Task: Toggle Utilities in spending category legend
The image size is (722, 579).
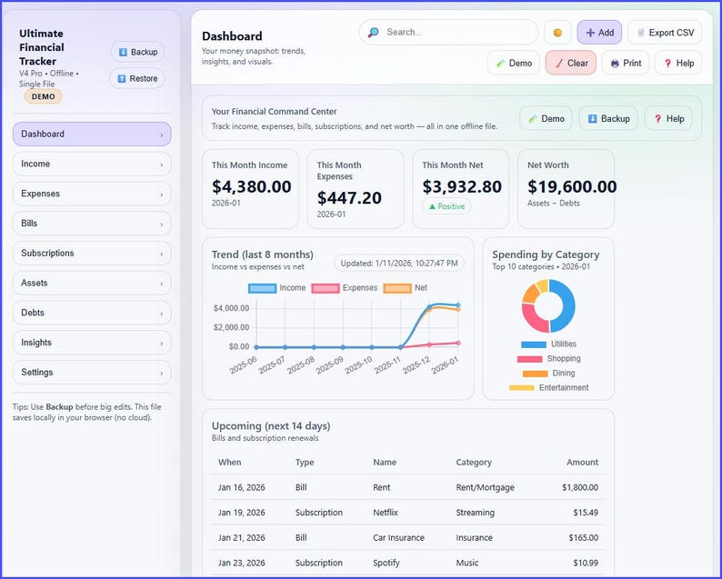Action: [548, 344]
